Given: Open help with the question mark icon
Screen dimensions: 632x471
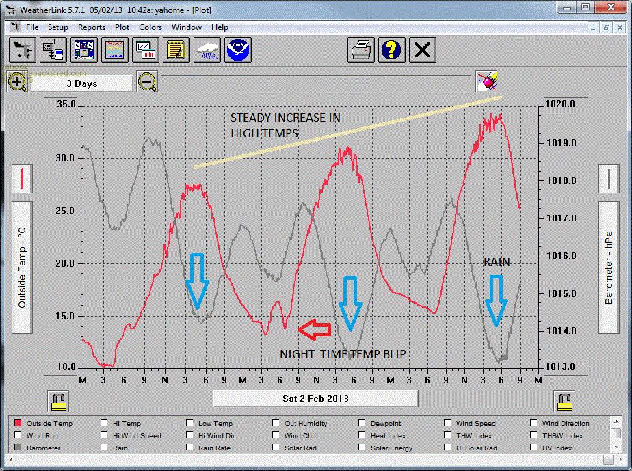Looking at the screenshot, I should 392,50.
